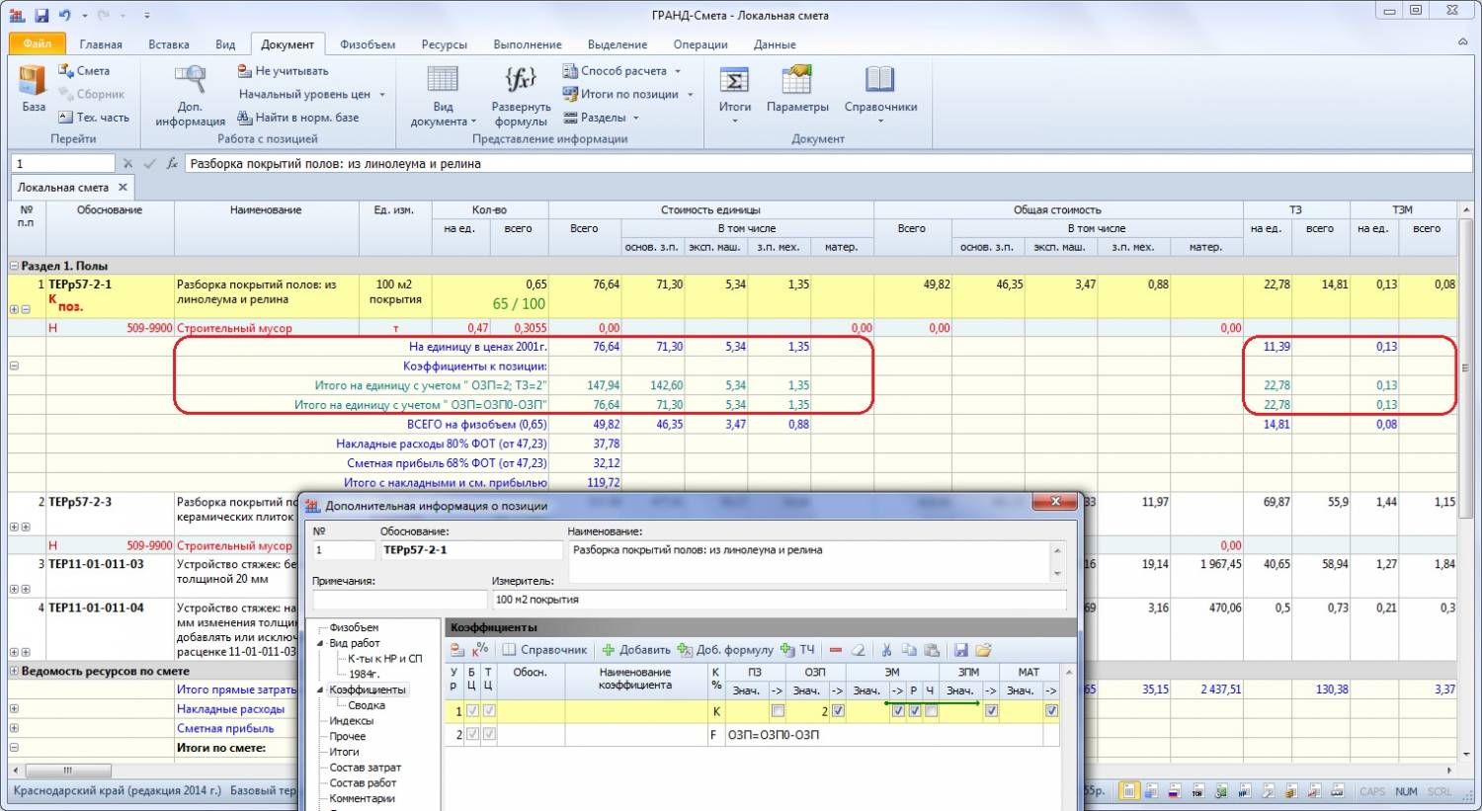The height and width of the screenshot is (811, 1482).
Task: Collapse the Раздел 1. Полы section
Action: [x=14, y=266]
